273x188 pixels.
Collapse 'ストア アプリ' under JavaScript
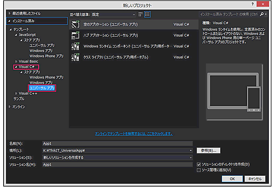click(x=21, y=40)
